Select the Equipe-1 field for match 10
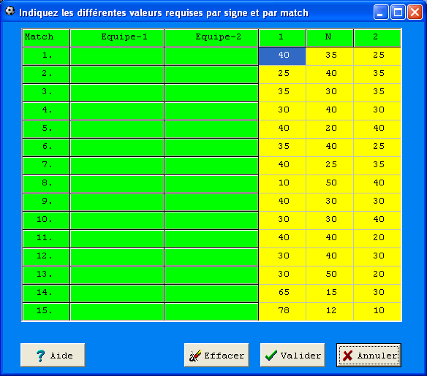 (117, 220)
